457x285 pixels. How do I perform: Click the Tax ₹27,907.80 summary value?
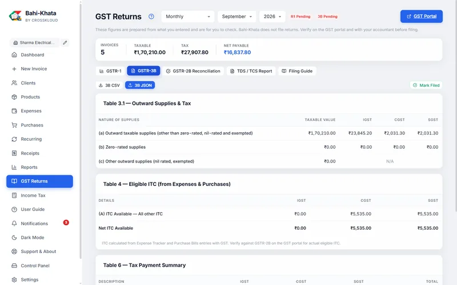click(x=195, y=52)
